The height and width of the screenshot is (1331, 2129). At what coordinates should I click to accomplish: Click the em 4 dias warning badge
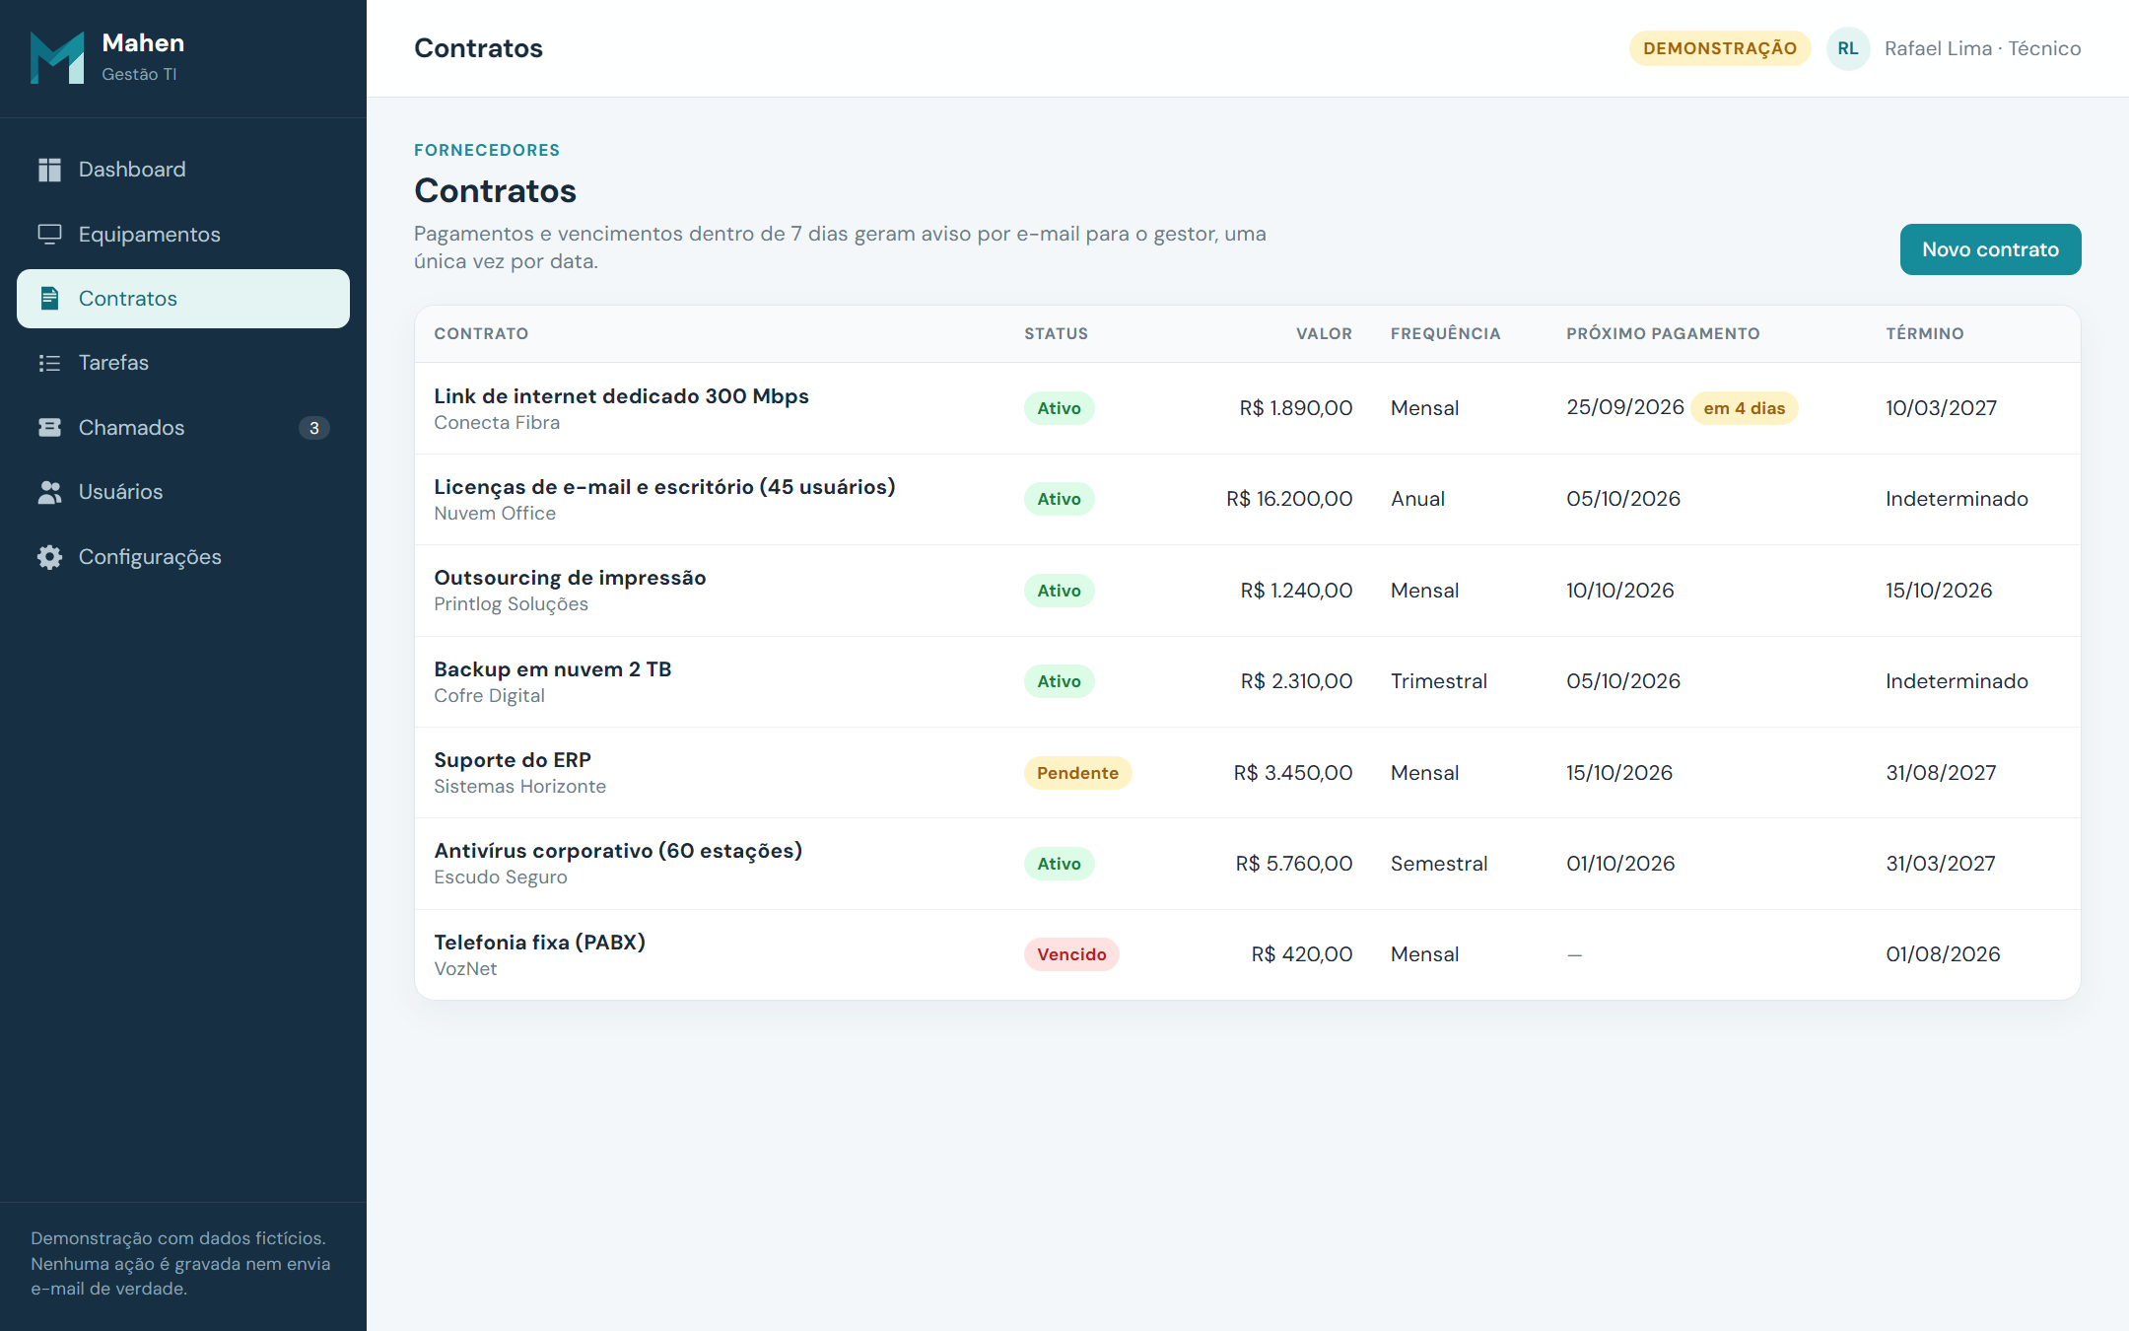coord(1744,408)
